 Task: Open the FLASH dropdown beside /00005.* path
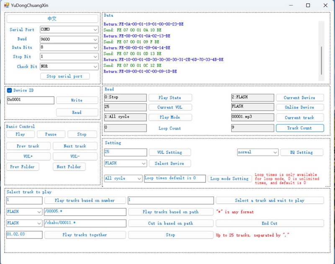click(24, 212)
